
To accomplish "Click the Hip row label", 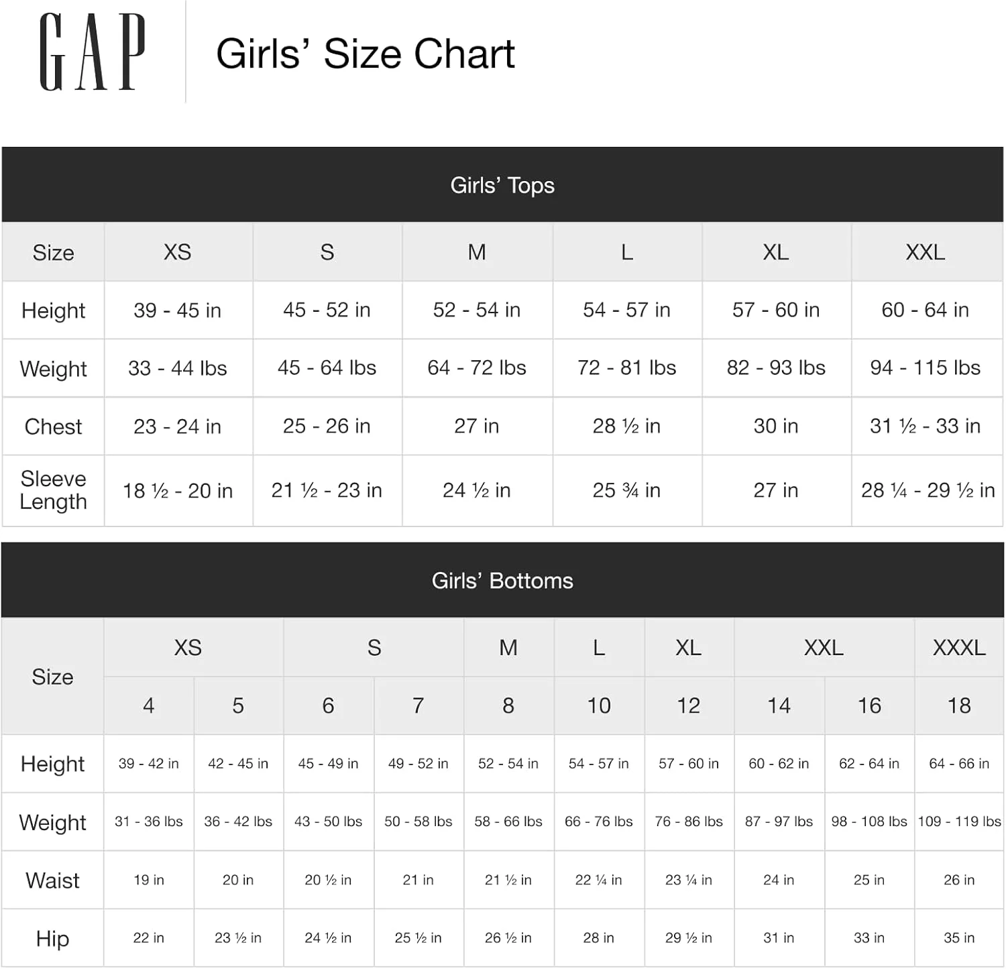I will (53, 938).
